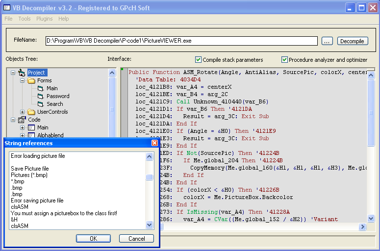
Task: Click line 'colorX = Me.PictureBox.Backcolor'
Action: [238, 197]
